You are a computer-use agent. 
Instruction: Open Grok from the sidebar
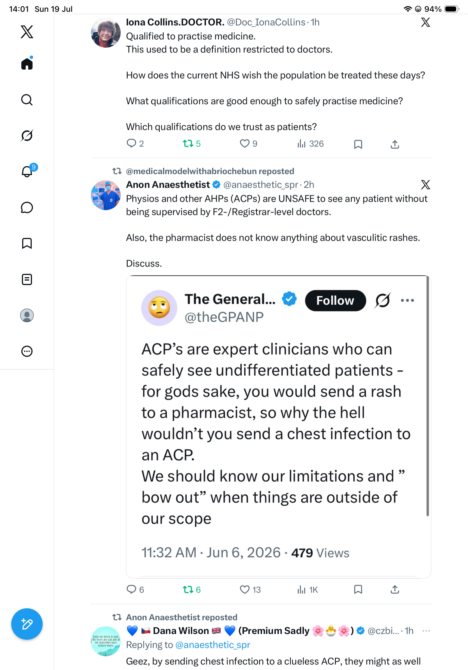coord(27,136)
